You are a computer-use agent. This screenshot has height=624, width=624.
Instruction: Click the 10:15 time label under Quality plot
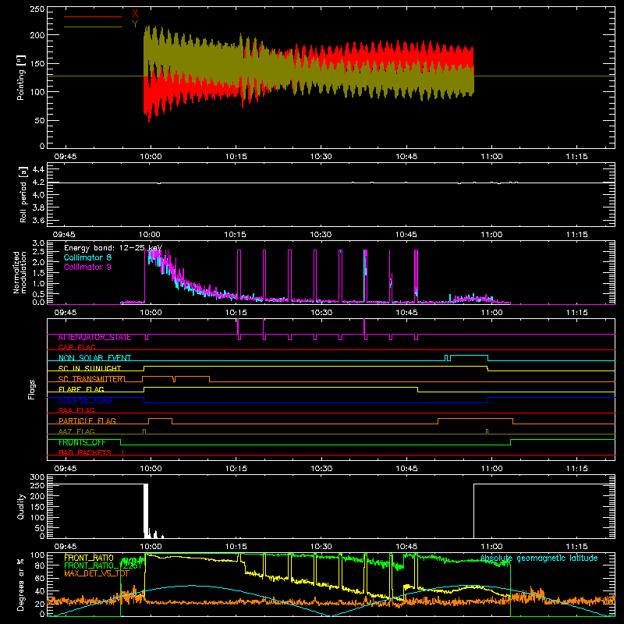236,547
